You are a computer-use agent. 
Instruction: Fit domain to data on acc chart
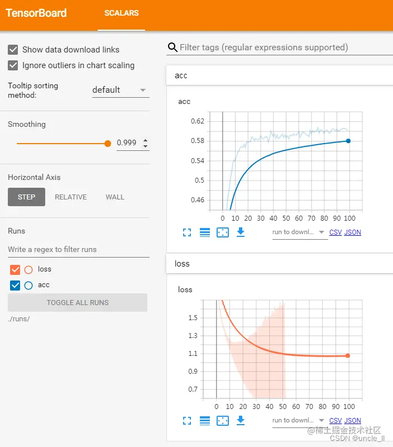click(223, 232)
